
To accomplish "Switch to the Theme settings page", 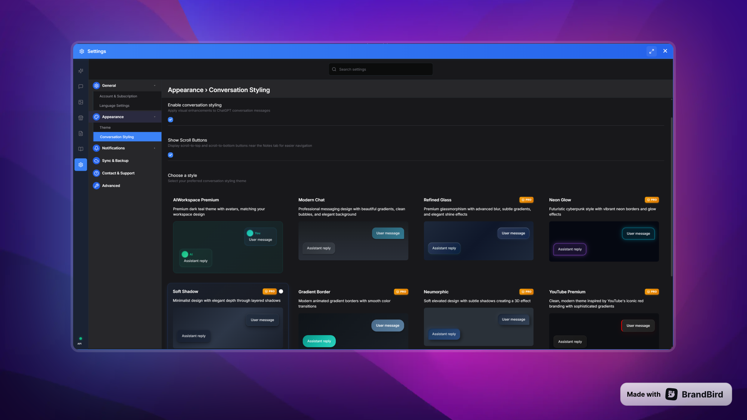I will coord(105,127).
